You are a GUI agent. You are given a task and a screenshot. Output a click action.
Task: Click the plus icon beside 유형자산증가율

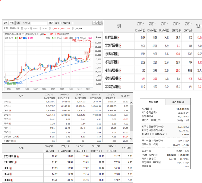[120, 78]
